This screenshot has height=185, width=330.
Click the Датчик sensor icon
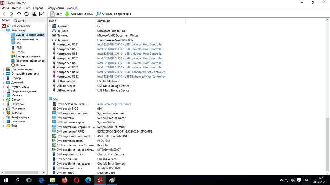(x=13, y=65)
